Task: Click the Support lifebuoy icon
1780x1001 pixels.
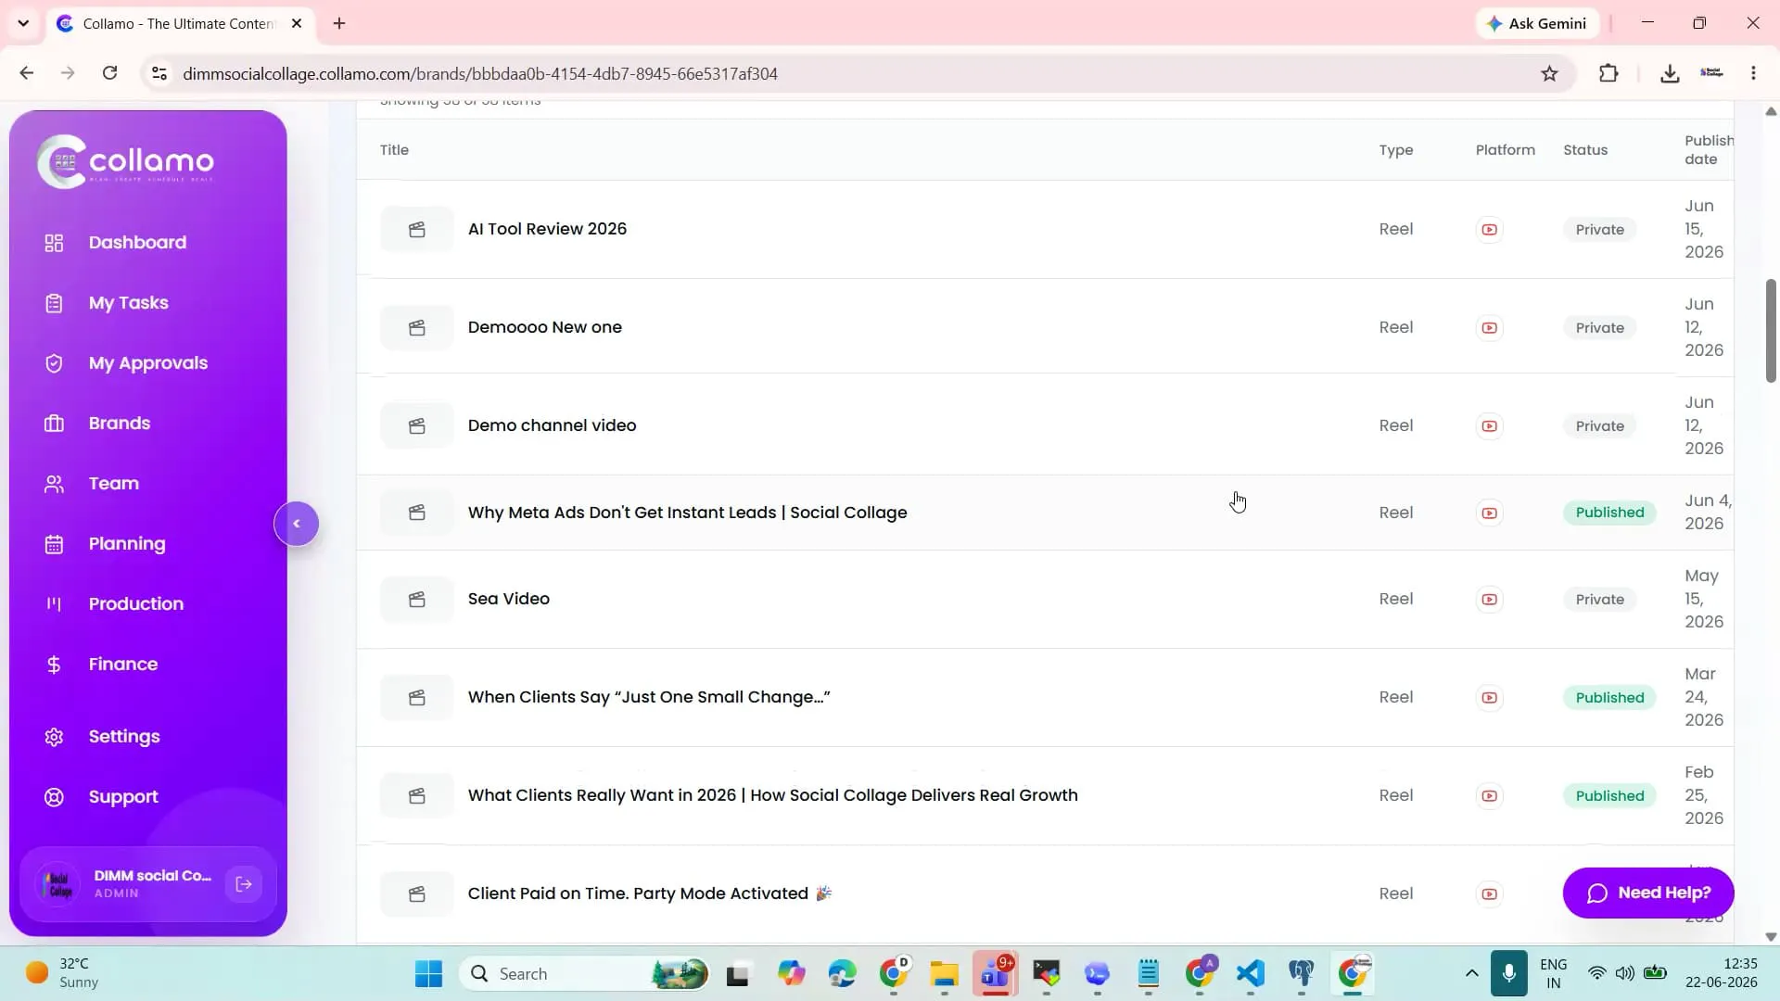Action: tap(54, 797)
